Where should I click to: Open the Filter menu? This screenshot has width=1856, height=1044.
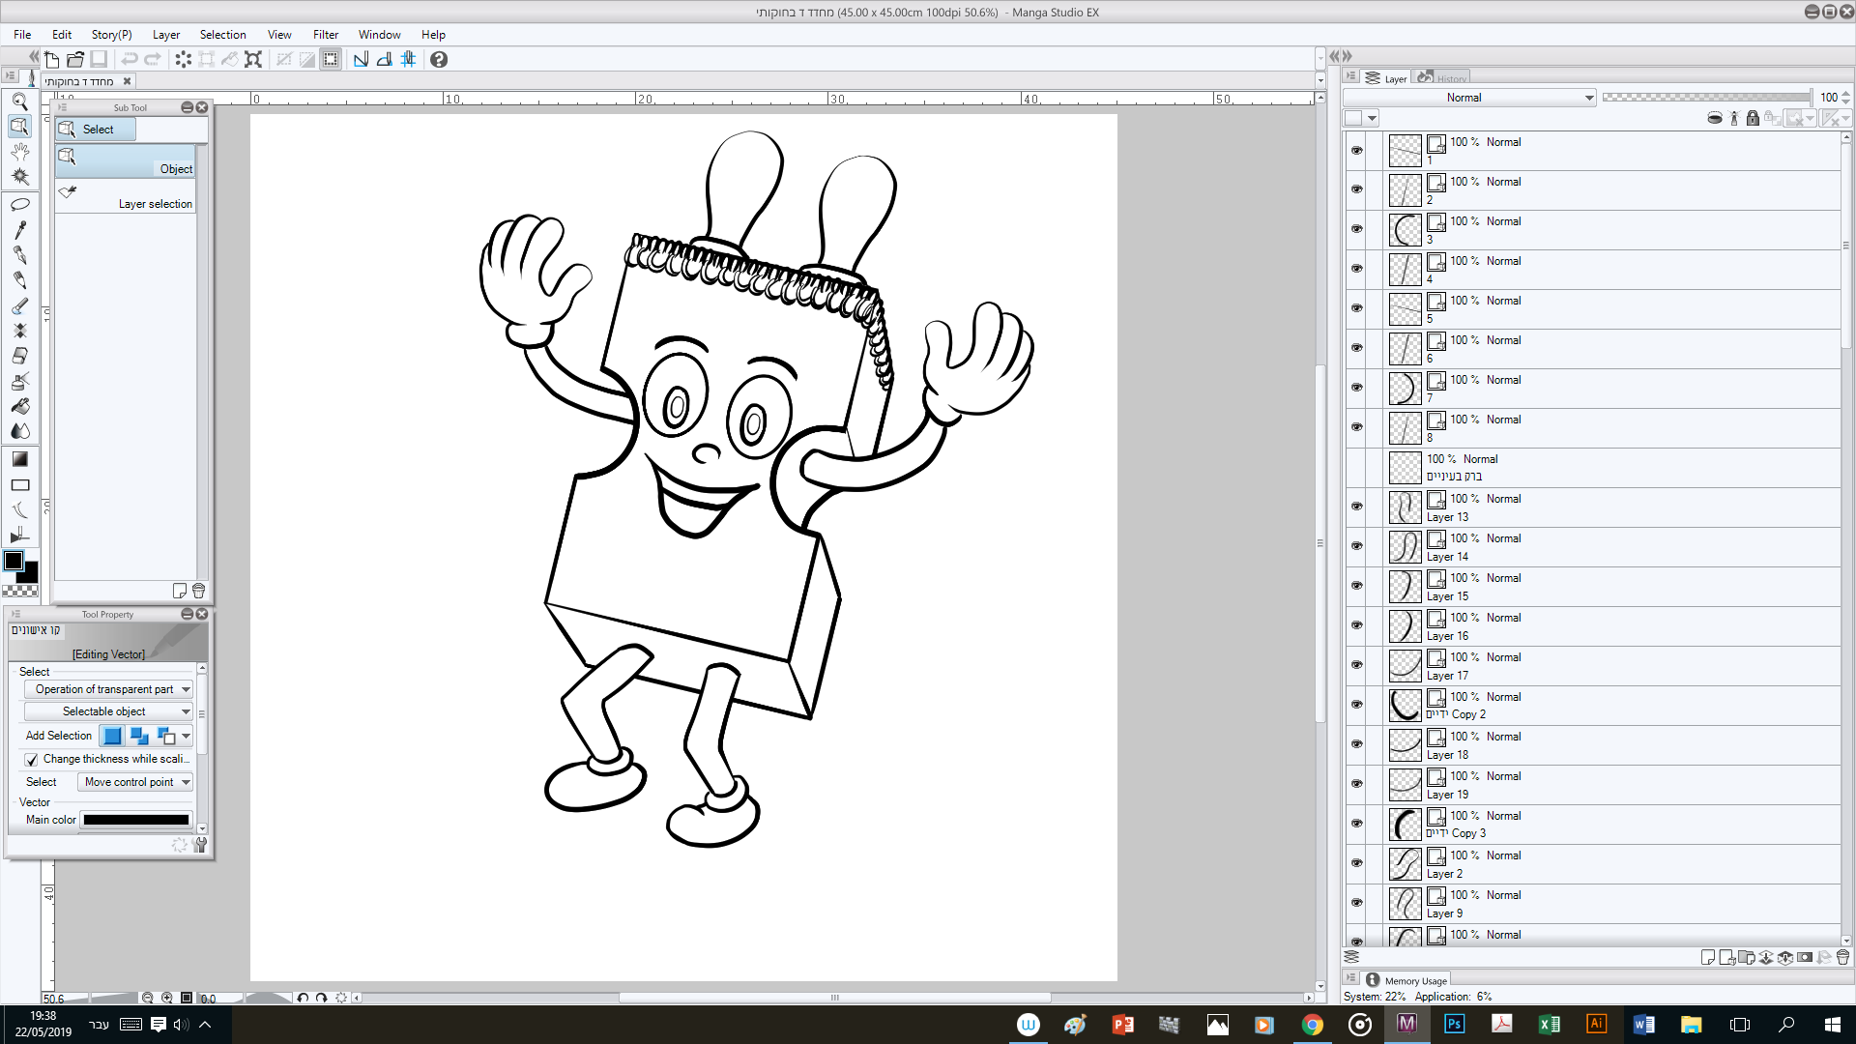pyautogui.click(x=325, y=35)
